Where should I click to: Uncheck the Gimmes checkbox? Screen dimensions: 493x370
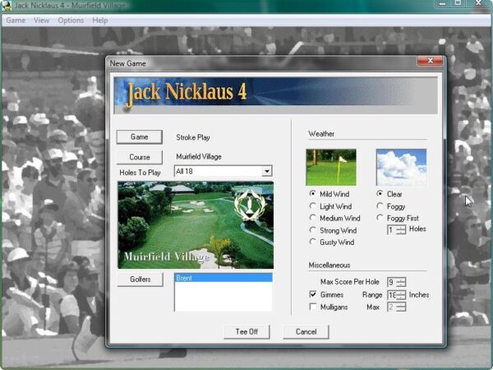313,294
